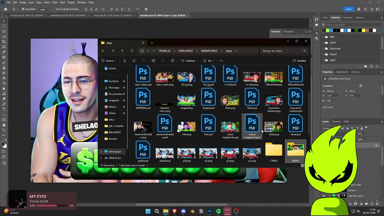384x216 pixels.
Task: Select the Horizontal Type tool
Action: tap(4, 109)
